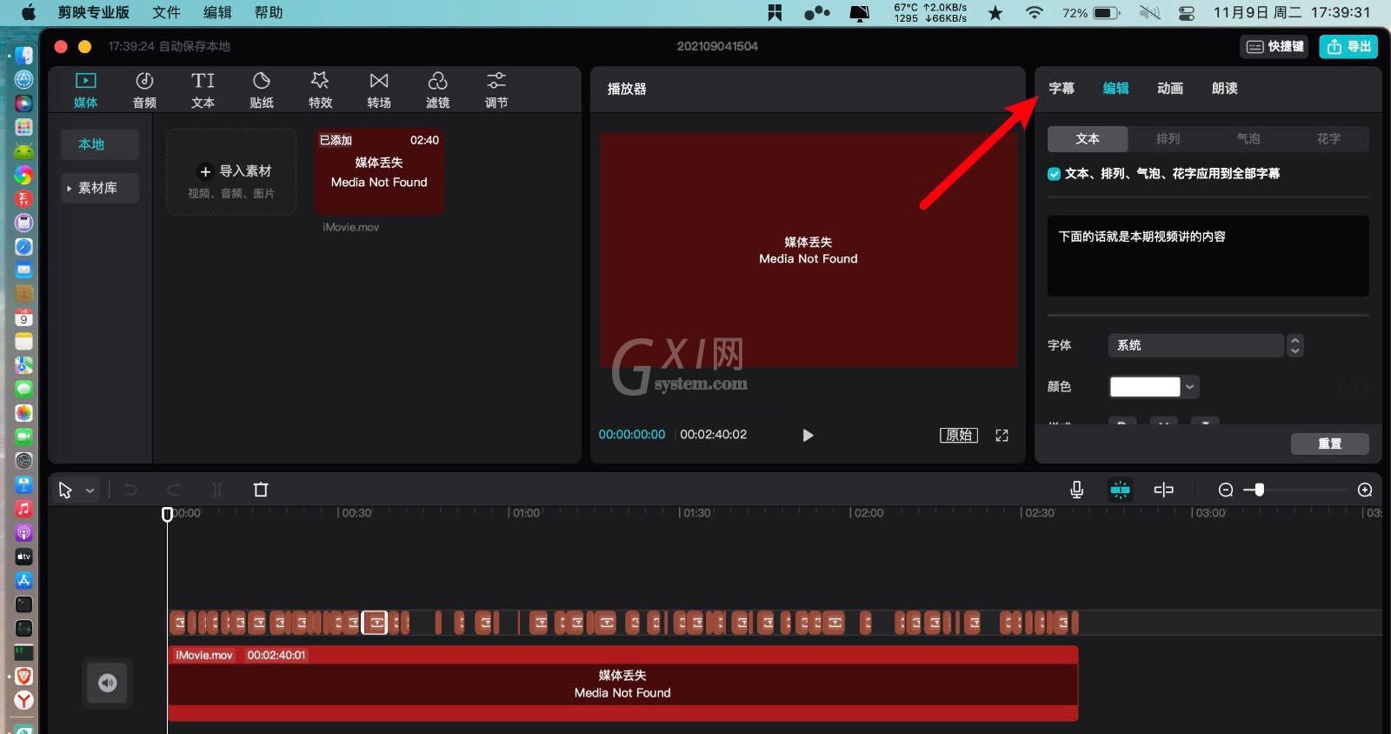Open the 特效 effects panel
1391x734 pixels.
[x=320, y=90]
